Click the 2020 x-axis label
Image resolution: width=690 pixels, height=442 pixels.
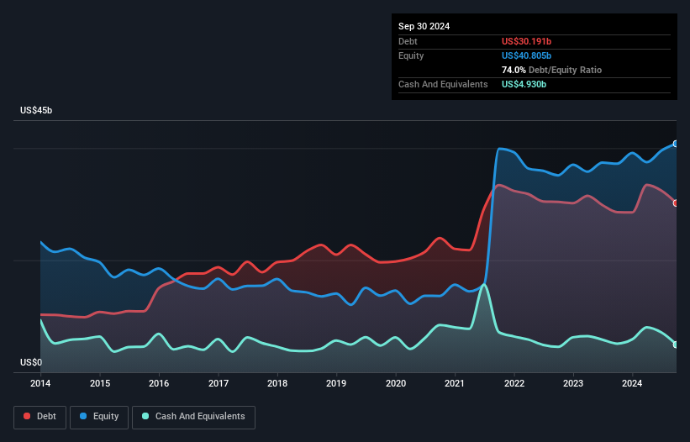(x=396, y=383)
